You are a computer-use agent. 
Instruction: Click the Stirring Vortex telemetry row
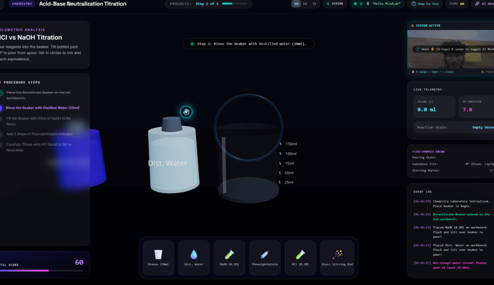453,171
